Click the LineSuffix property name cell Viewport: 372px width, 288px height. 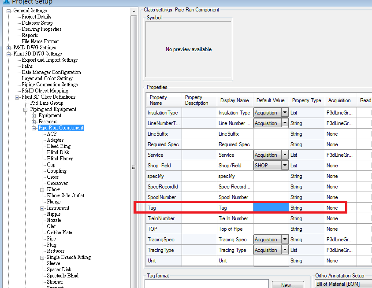pos(164,134)
